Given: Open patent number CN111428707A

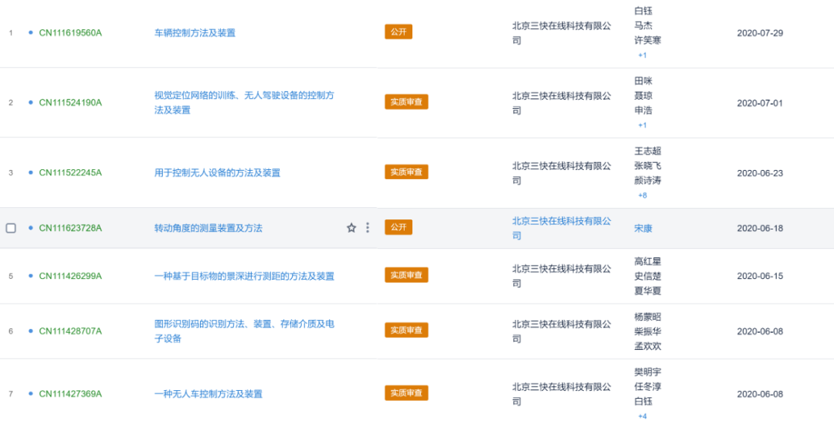Looking at the screenshot, I should tap(70, 331).
